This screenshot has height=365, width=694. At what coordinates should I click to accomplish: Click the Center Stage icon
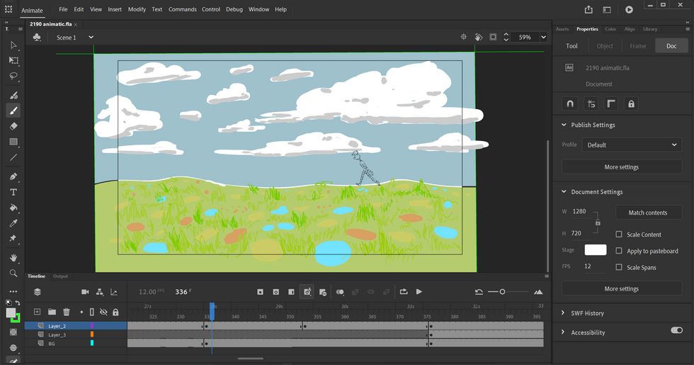pyautogui.click(x=463, y=37)
